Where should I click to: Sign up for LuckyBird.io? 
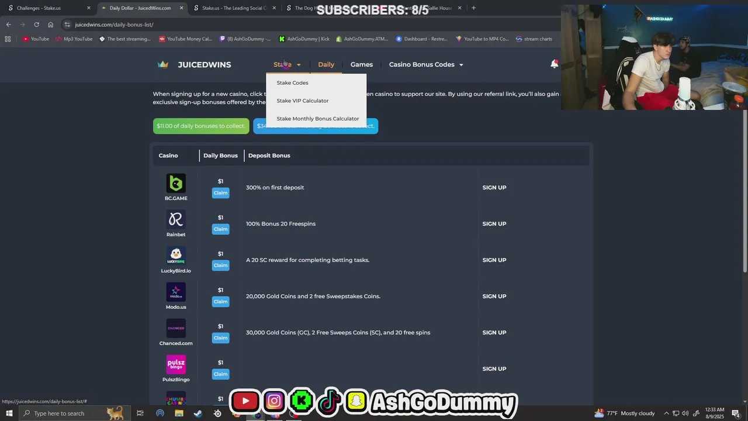coord(494,260)
